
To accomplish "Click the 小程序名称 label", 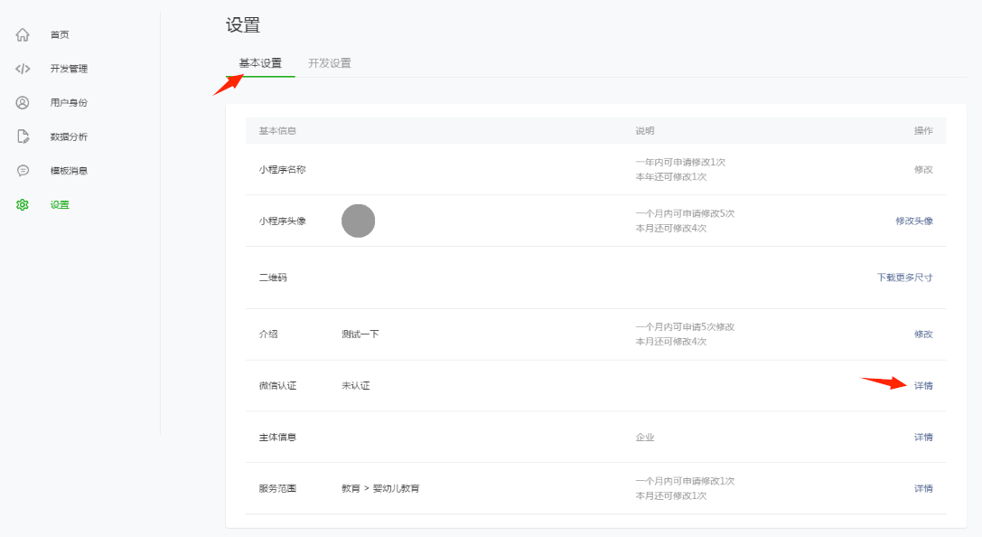I will (x=283, y=170).
